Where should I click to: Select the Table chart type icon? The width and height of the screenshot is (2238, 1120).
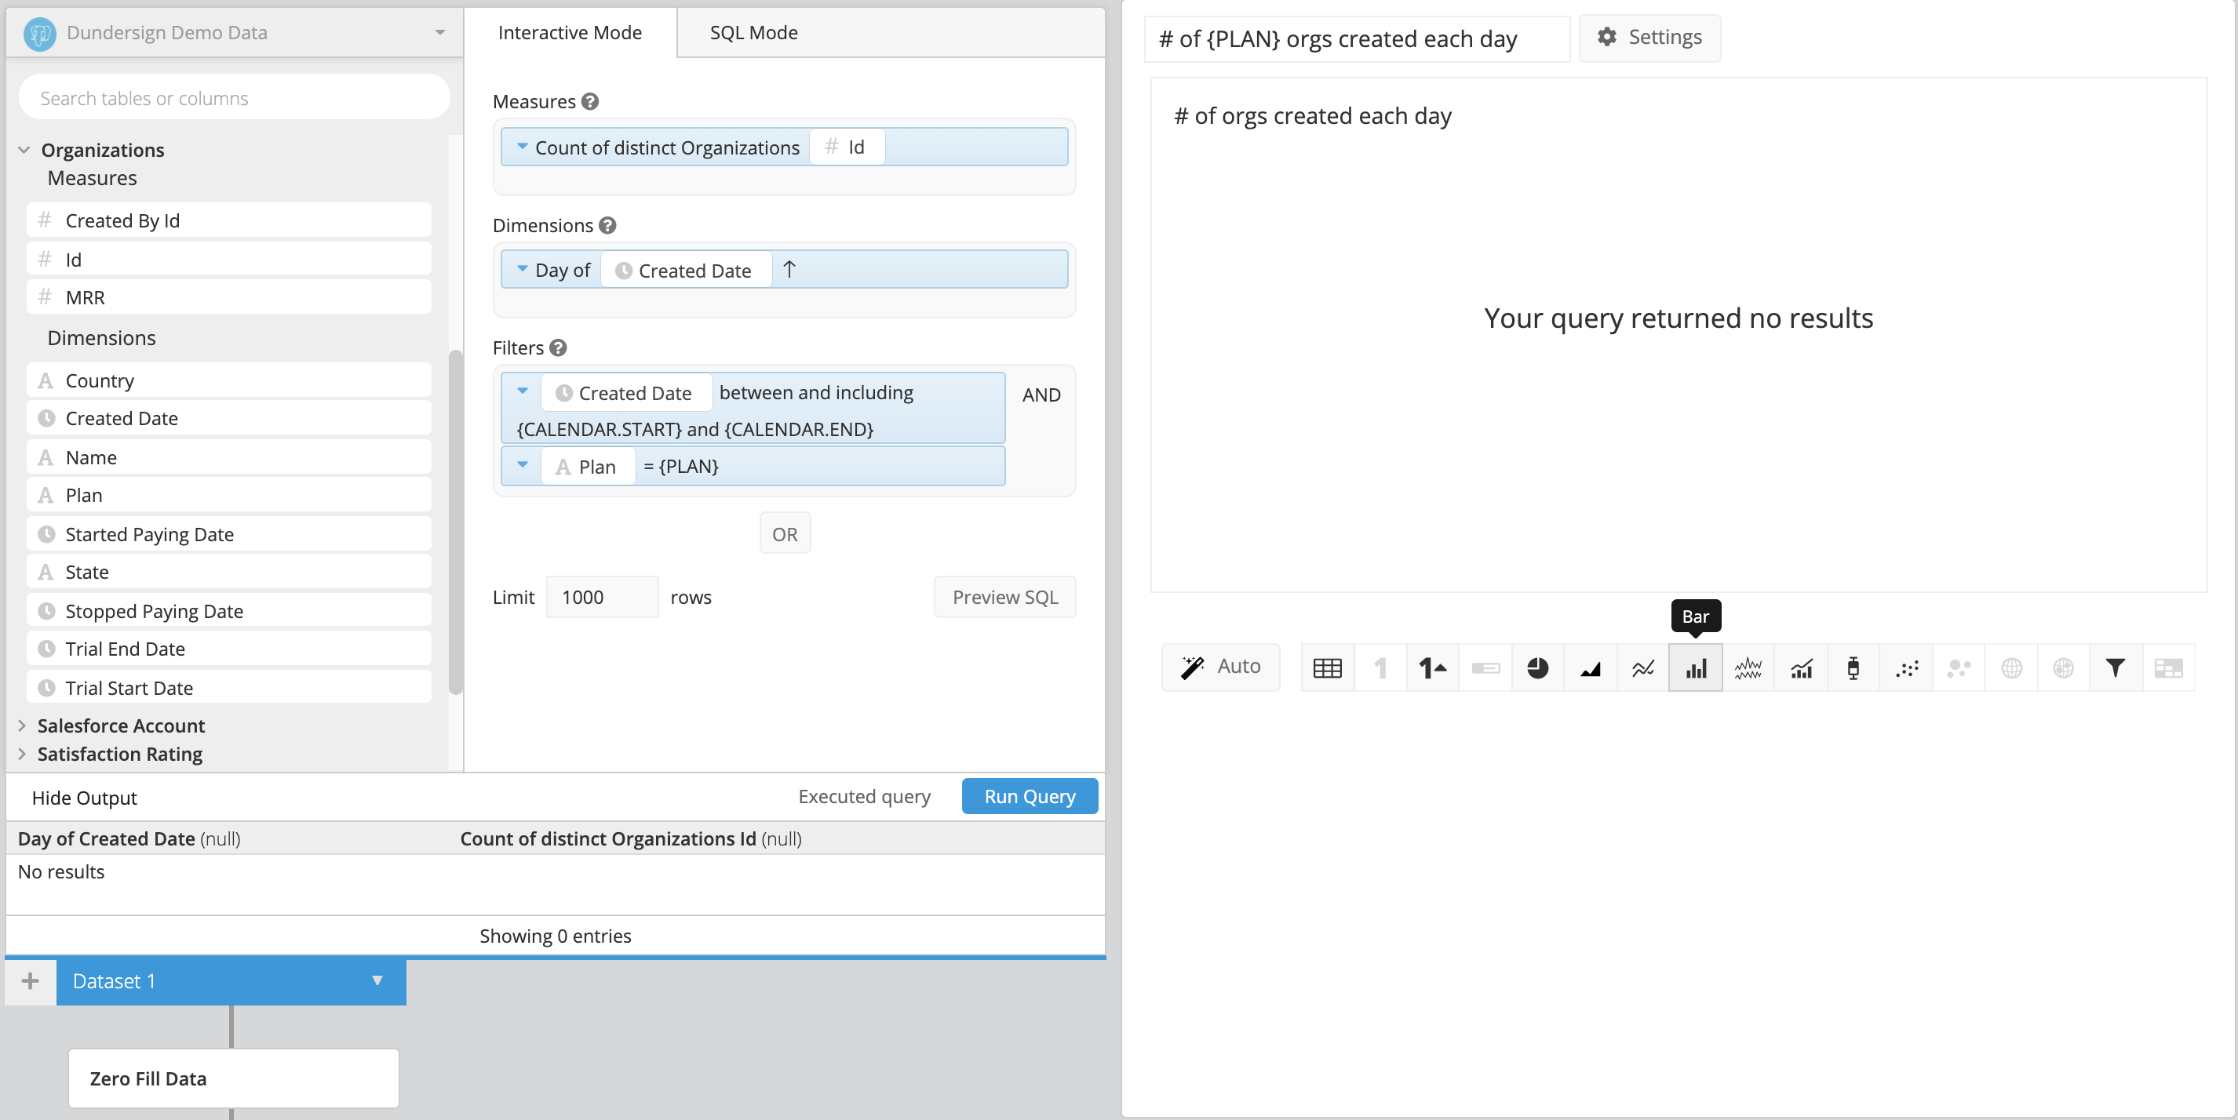[x=1327, y=667]
